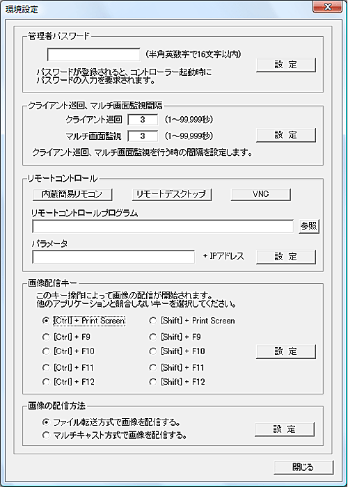Click the マルチ画面監視 seconds field
The width and height of the screenshot is (348, 487).
point(143,136)
